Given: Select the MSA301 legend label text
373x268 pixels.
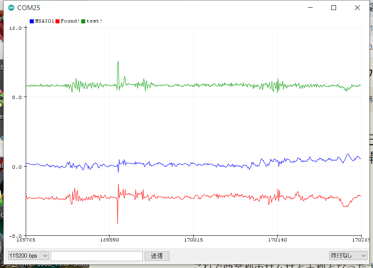Looking at the screenshot, I should click(x=44, y=21).
